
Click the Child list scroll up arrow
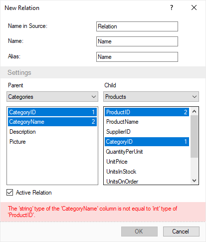coord(194,111)
